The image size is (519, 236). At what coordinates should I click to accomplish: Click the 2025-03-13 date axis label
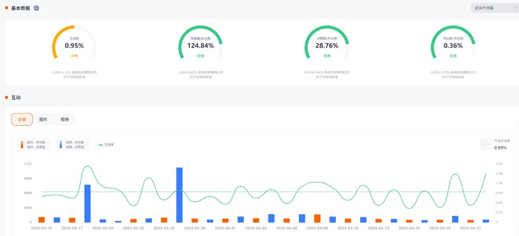click(x=42, y=228)
